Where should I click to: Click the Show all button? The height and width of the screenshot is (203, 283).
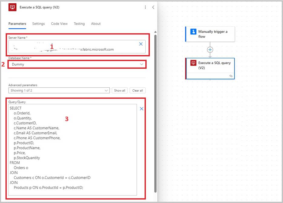point(120,90)
